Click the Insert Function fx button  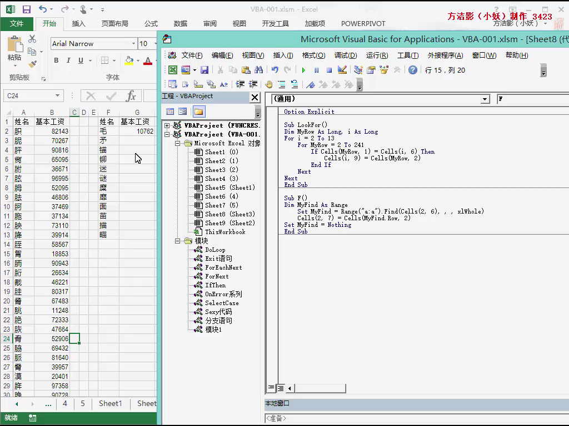(131, 96)
